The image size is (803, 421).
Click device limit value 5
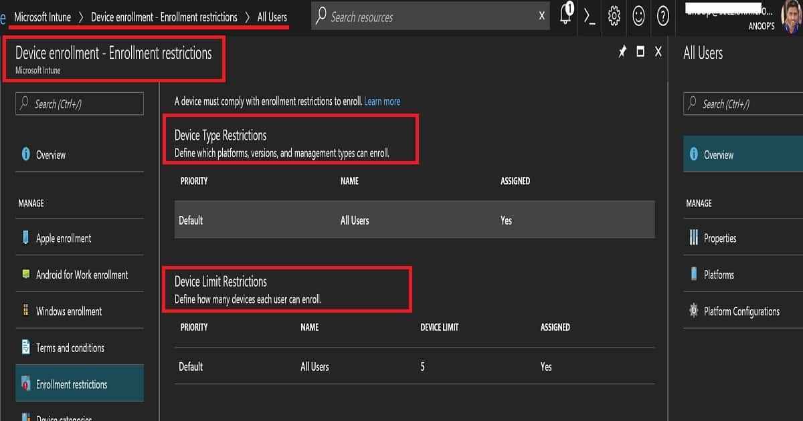pos(422,367)
